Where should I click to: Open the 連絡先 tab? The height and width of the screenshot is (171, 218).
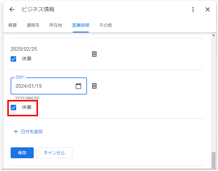(33, 25)
